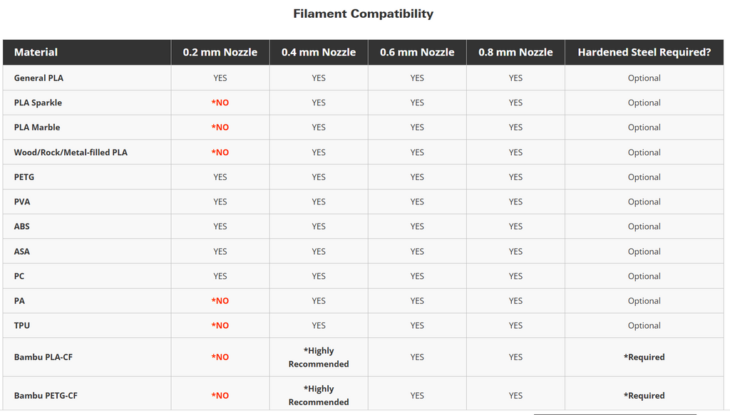
Task: Click the 0.6 mm Nozzle column header
Action: pyautogui.click(x=417, y=52)
